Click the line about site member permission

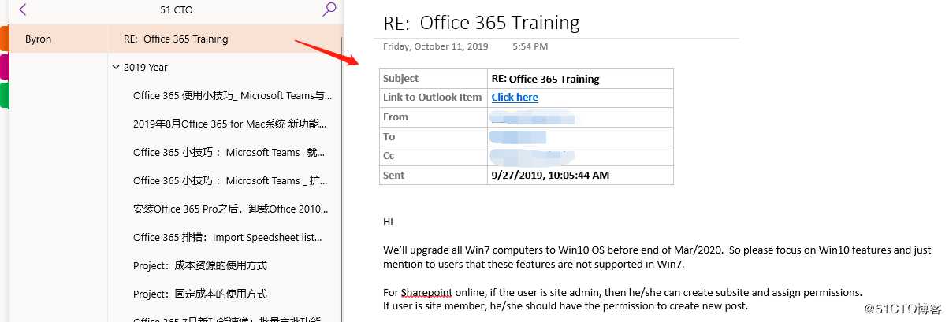[565, 305]
